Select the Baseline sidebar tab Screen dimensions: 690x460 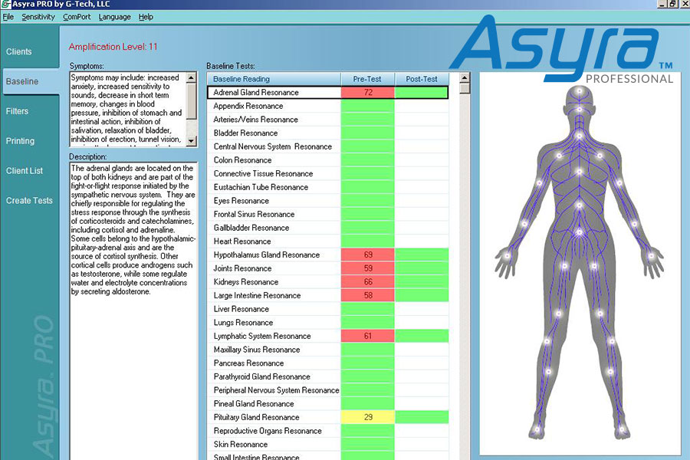21,81
